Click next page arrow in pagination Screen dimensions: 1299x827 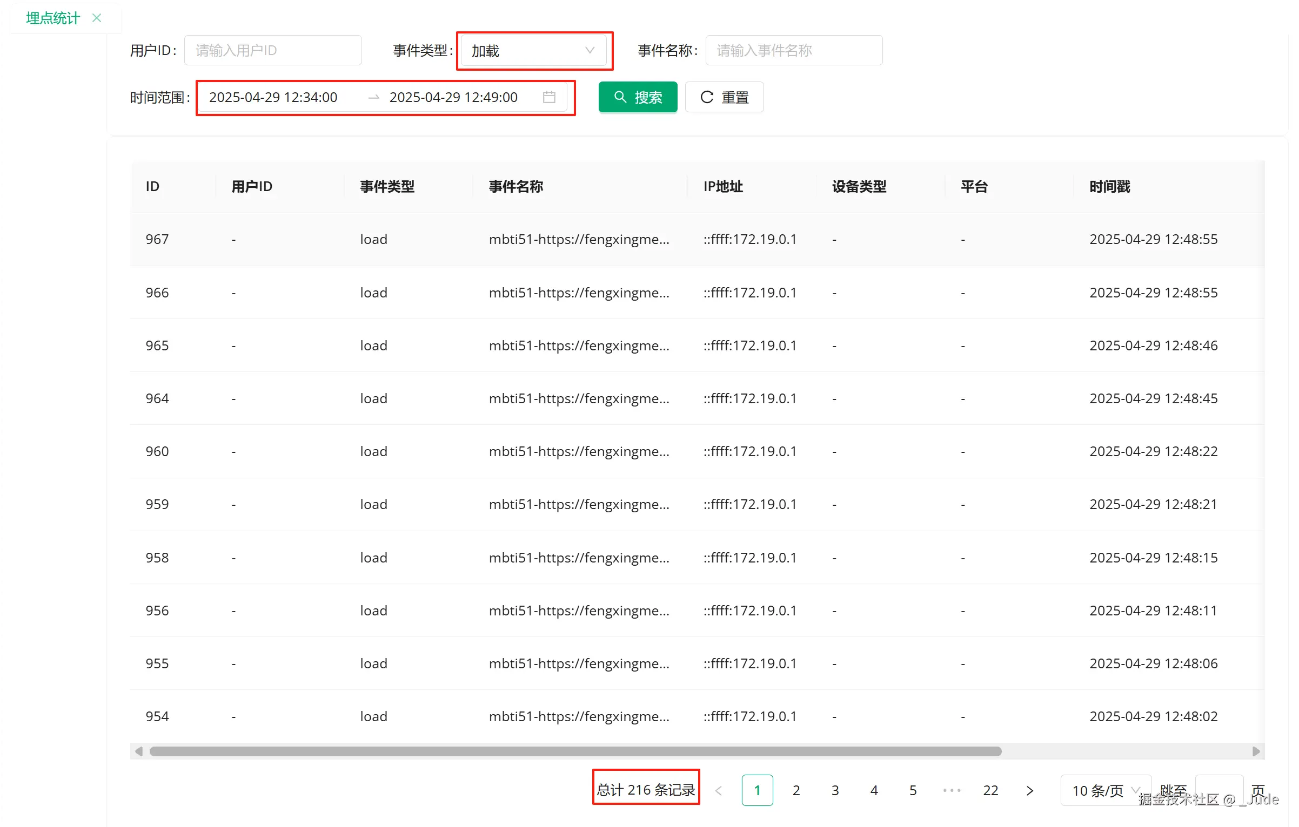point(1030,790)
